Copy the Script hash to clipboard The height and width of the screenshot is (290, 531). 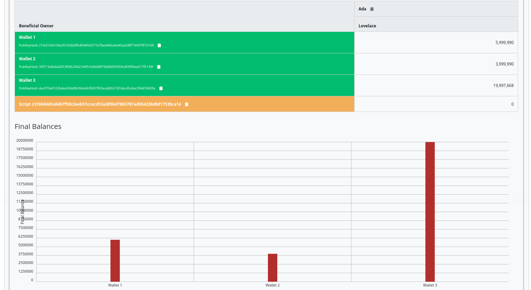[x=186, y=104]
